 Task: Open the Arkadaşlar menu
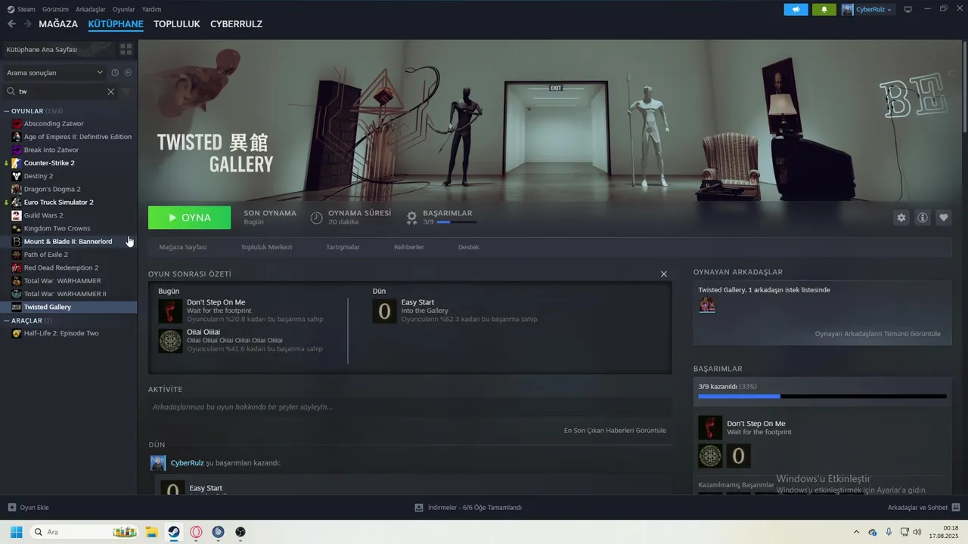click(91, 9)
